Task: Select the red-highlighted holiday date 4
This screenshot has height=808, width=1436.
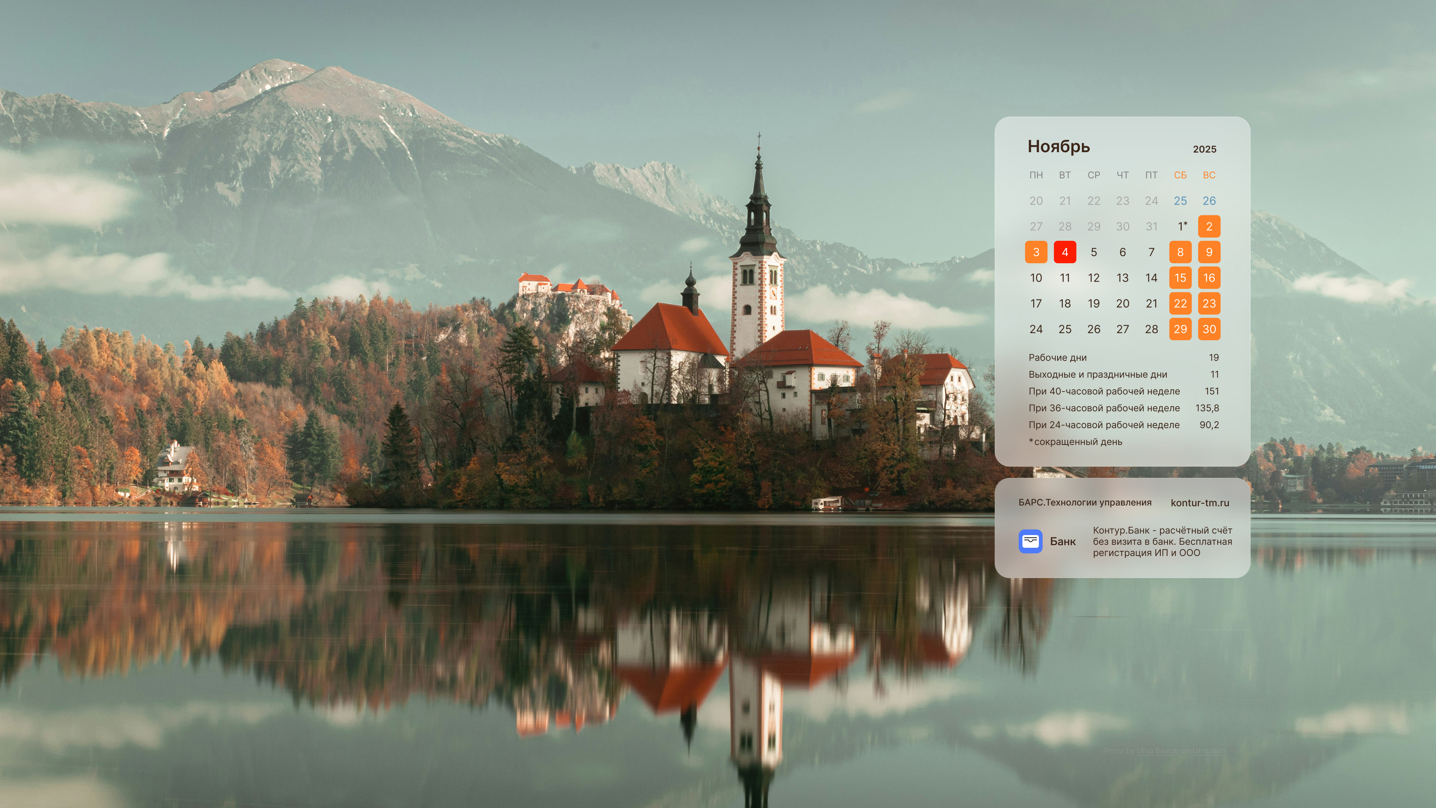Action: click(1065, 252)
